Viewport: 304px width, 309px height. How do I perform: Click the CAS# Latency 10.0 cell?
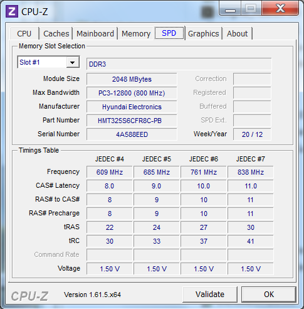click(204, 186)
